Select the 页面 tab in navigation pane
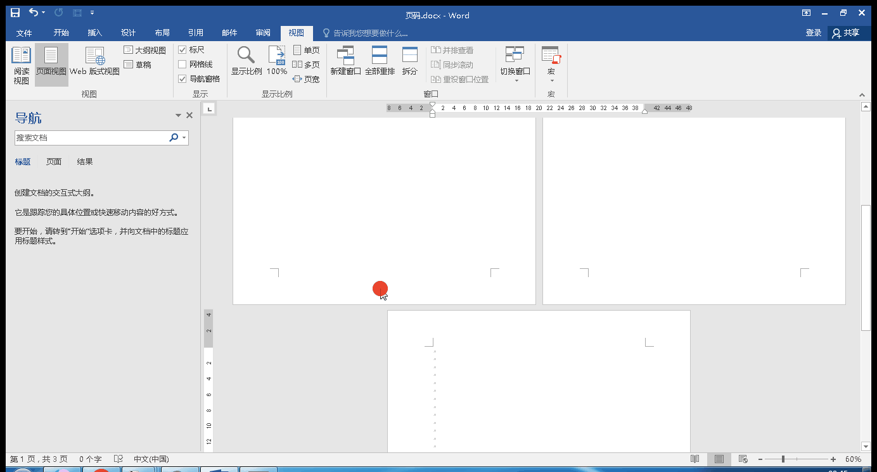This screenshot has width=877, height=472. (x=54, y=161)
